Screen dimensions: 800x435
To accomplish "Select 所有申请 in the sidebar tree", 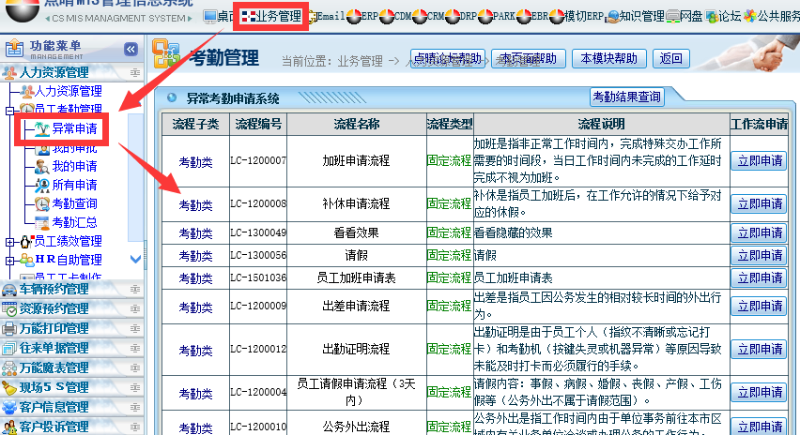I will tap(73, 185).
